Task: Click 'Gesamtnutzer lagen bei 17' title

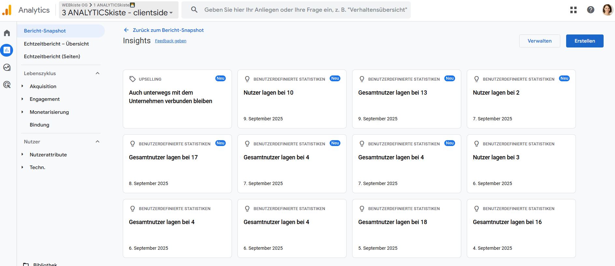Action: (x=163, y=157)
